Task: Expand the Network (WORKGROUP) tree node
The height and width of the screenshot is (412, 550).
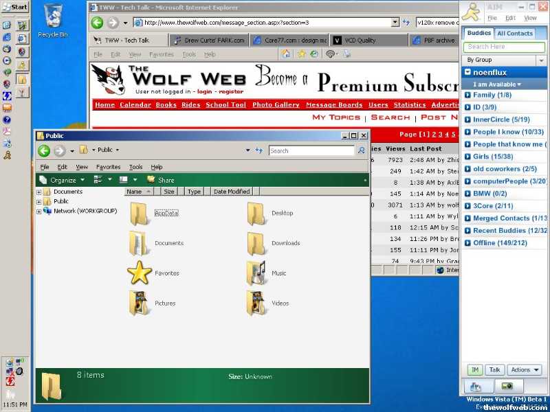Action: [39, 211]
